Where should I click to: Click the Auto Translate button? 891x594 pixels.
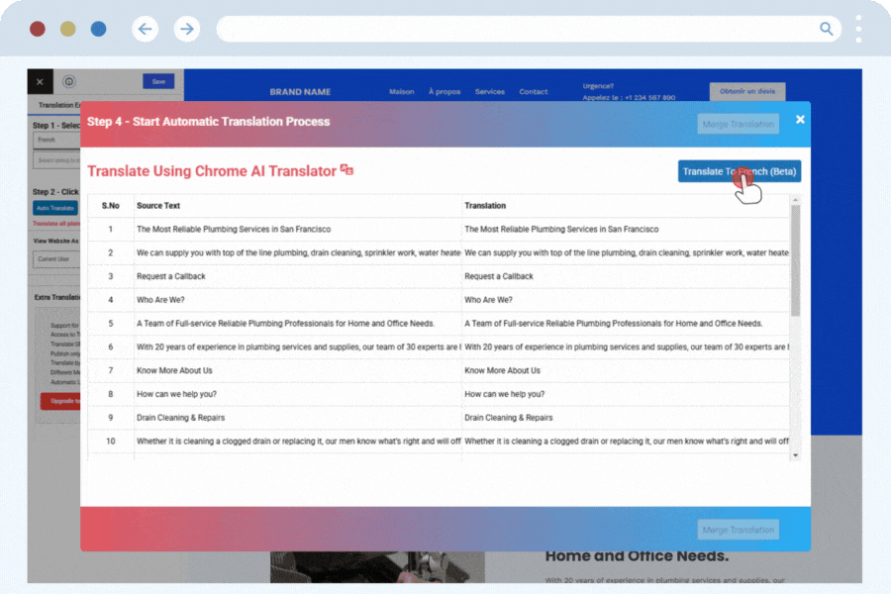(x=55, y=208)
